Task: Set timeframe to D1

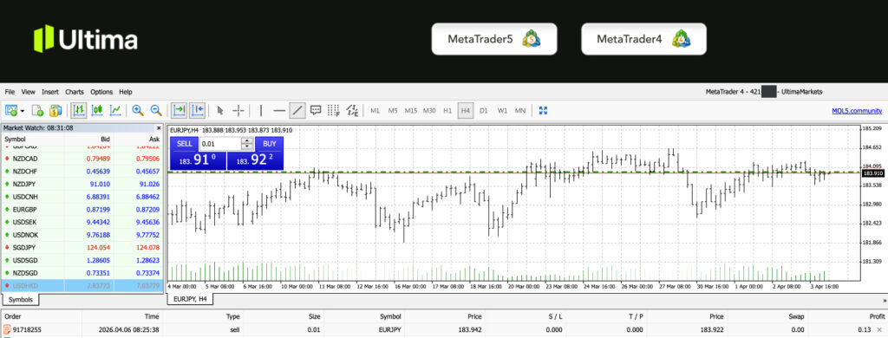Action: [x=483, y=110]
